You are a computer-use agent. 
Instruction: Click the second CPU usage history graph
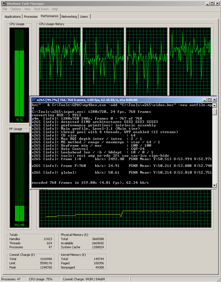click(x=103, y=62)
